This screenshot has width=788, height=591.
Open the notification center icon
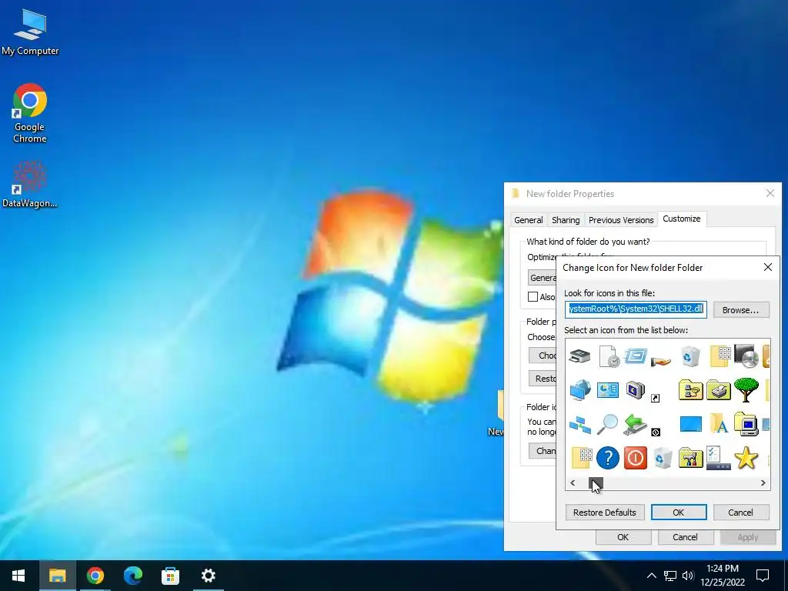click(763, 576)
